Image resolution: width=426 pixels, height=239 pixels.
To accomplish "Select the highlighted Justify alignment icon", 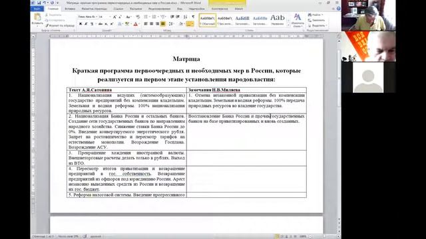I will (163, 24).
